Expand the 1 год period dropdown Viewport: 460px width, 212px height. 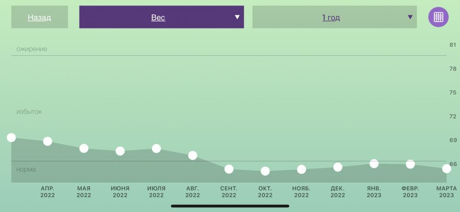pyautogui.click(x=334, y=17)
